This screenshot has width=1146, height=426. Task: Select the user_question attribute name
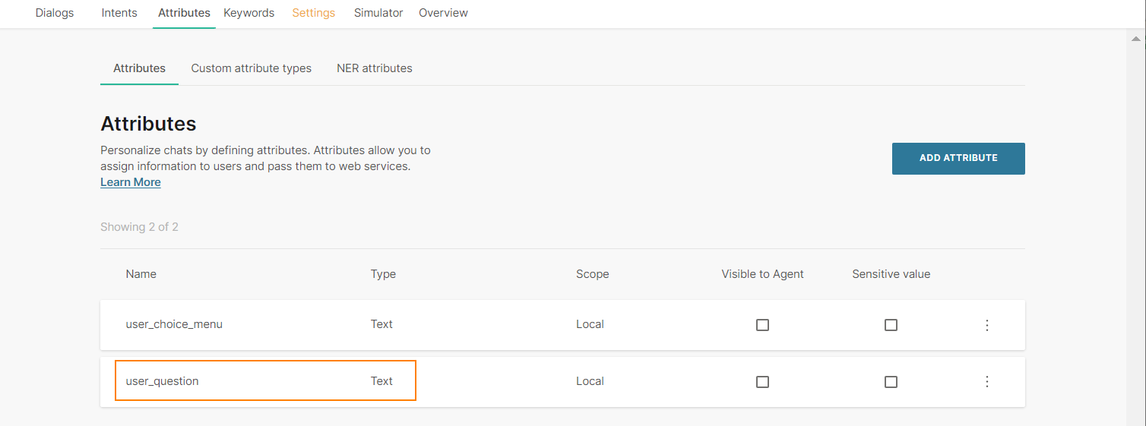(x=162, y=381)
